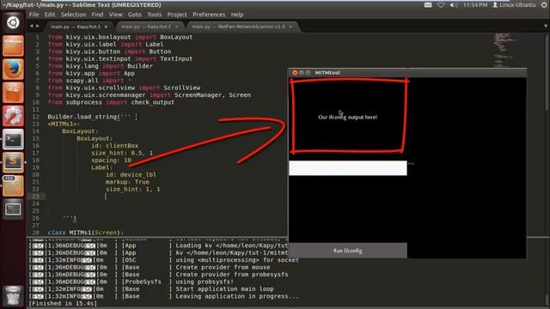
Task: Click 'markup: True' on line 21
Action: tap(127, 182)
